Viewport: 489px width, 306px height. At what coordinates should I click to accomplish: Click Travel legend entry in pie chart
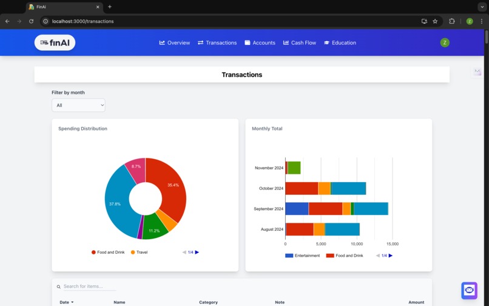click(x=139, y=253)
